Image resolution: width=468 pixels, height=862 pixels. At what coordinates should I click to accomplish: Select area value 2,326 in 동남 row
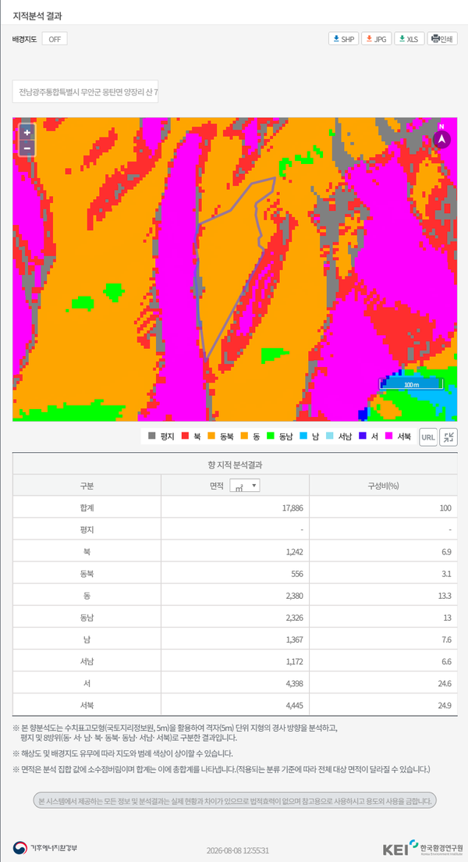294,618
